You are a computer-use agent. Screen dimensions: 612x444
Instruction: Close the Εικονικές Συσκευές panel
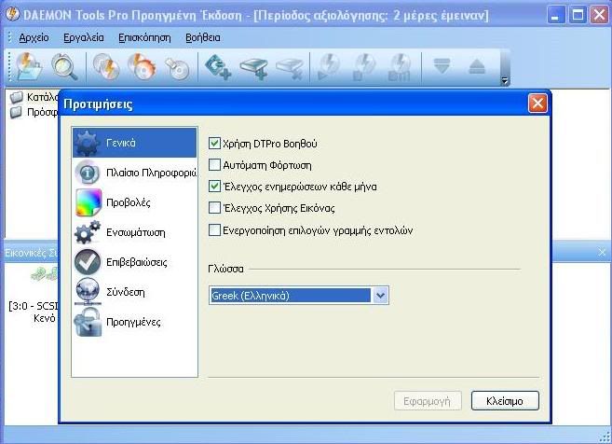tap(602, 253)
